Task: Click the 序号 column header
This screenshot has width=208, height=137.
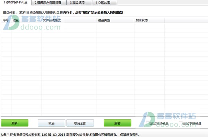Action: click(6, 20)
